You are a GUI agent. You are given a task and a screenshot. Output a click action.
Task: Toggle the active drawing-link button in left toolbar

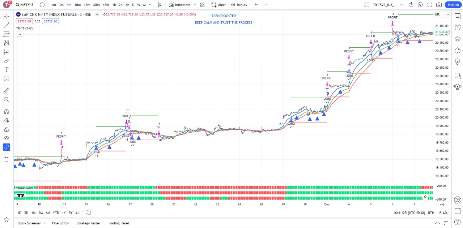coord(7,147)
